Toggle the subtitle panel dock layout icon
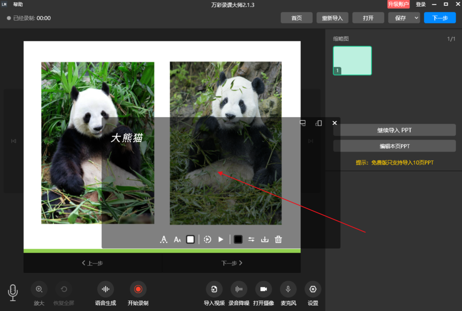This screenshot has width=462, height=311. pos(303,123)
